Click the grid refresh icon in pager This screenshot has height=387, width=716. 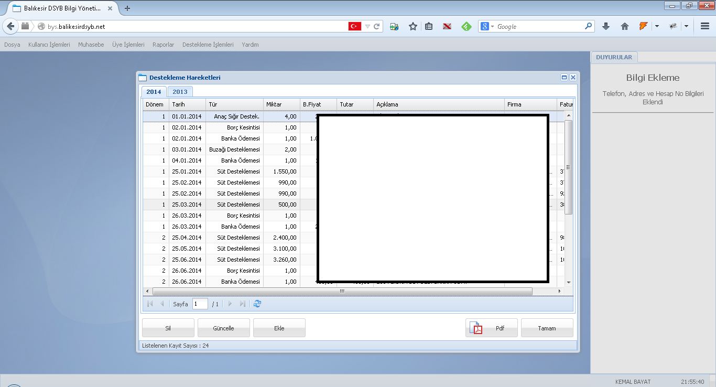coord(257,304)
